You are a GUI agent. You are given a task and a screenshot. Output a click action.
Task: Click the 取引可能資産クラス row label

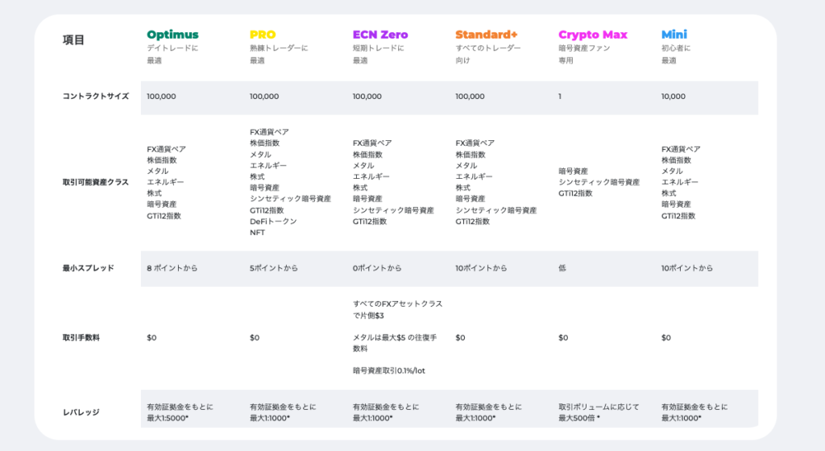(x=96, y=182)
